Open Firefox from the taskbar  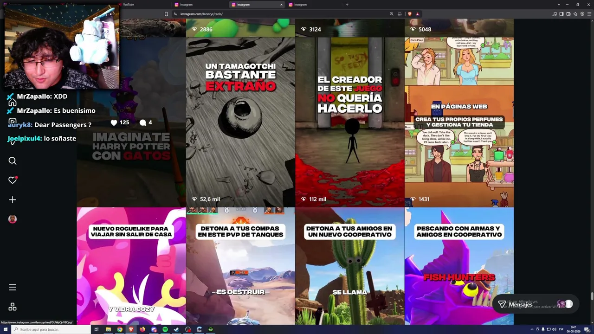[x=142, y=329]
